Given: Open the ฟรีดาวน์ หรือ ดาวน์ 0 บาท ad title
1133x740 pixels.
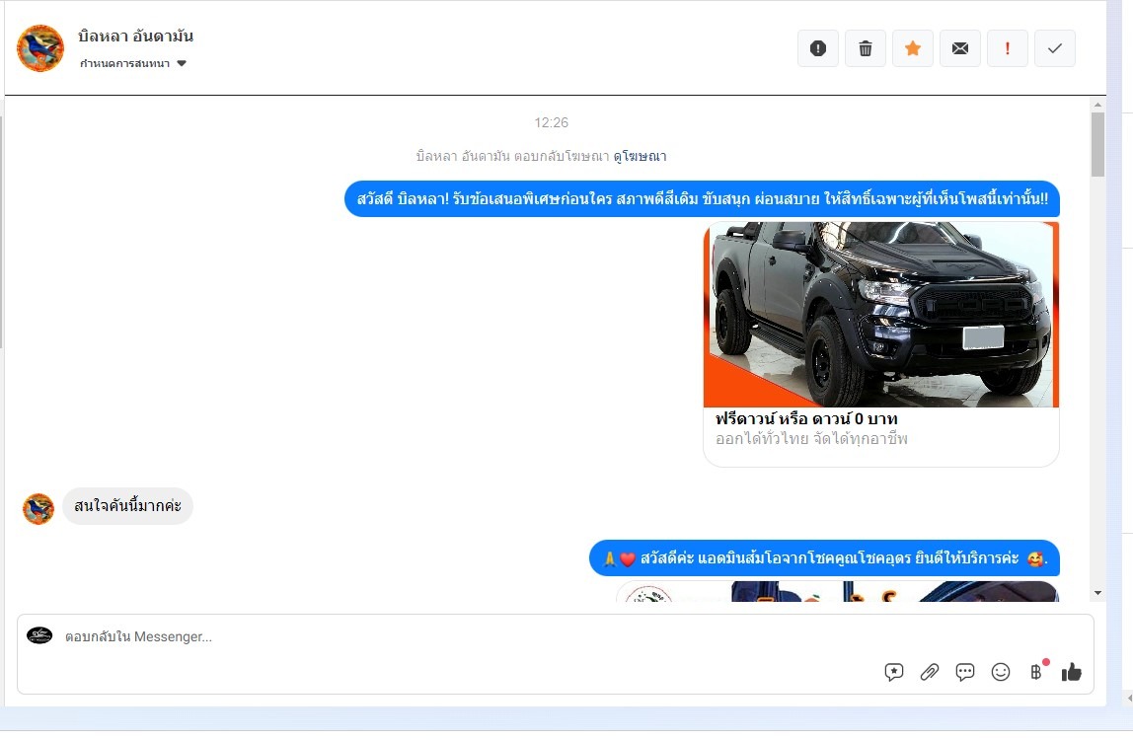Looking at the screenshot, I should pos(806,419).
